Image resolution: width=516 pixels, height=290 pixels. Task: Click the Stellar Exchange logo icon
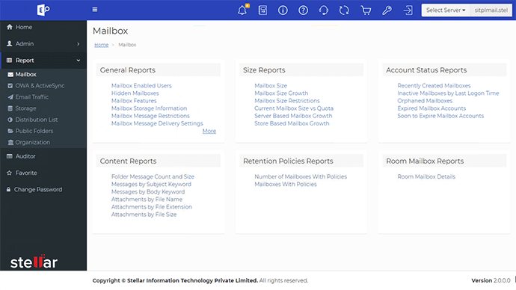(43, 10)
